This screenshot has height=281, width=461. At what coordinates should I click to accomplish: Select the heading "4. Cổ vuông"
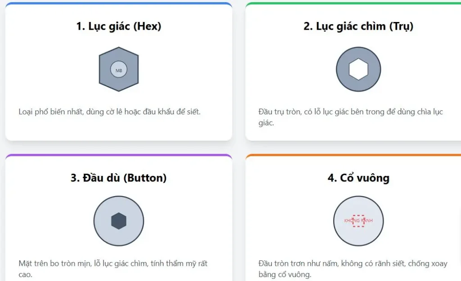tap(358, 178)
